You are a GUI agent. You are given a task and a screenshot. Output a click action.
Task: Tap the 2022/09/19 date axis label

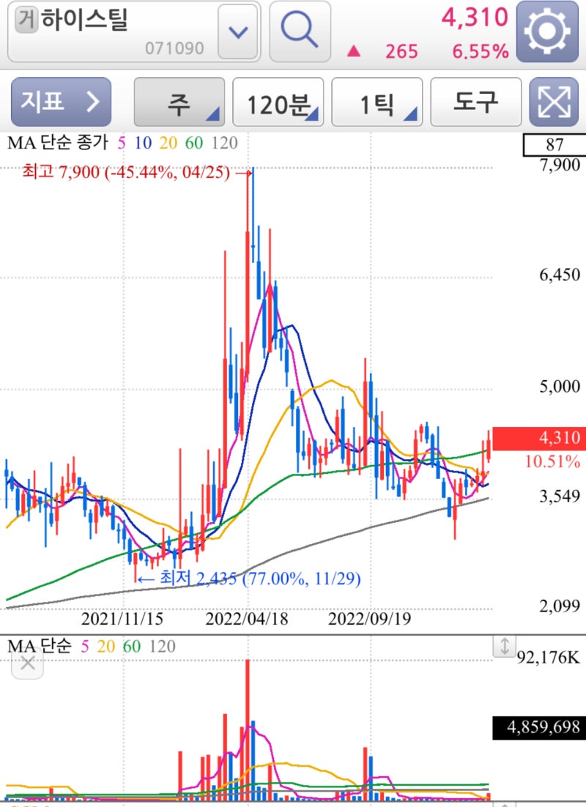370,619
